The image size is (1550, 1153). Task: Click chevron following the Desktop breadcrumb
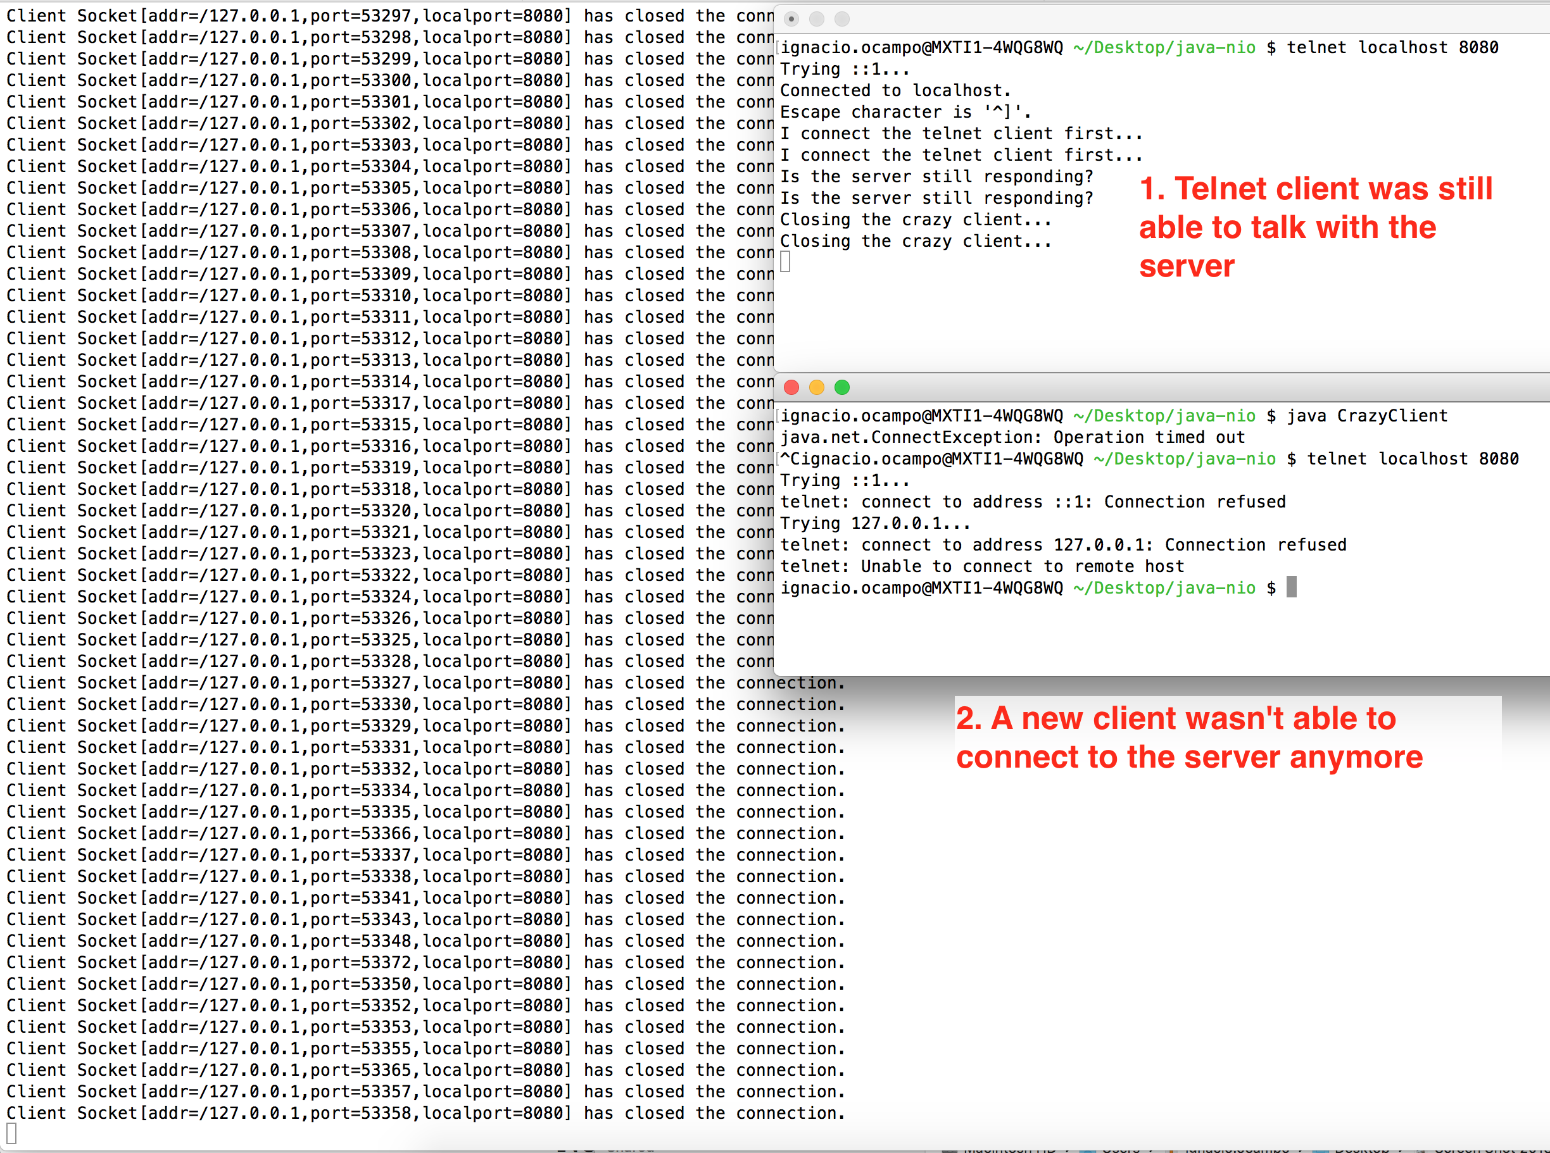tap(1400, 1148)
